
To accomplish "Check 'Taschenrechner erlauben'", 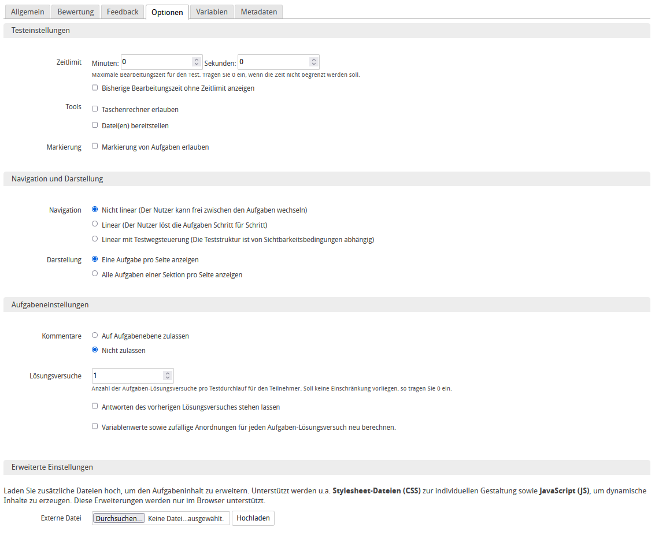I will coord(95,108).
